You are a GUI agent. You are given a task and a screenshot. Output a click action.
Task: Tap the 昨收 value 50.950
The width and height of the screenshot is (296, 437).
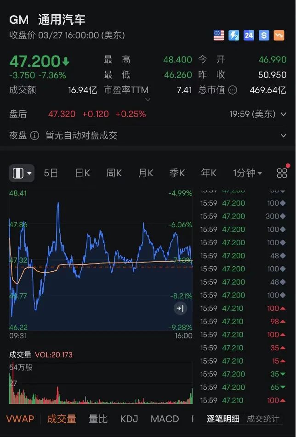coord(272,75)
